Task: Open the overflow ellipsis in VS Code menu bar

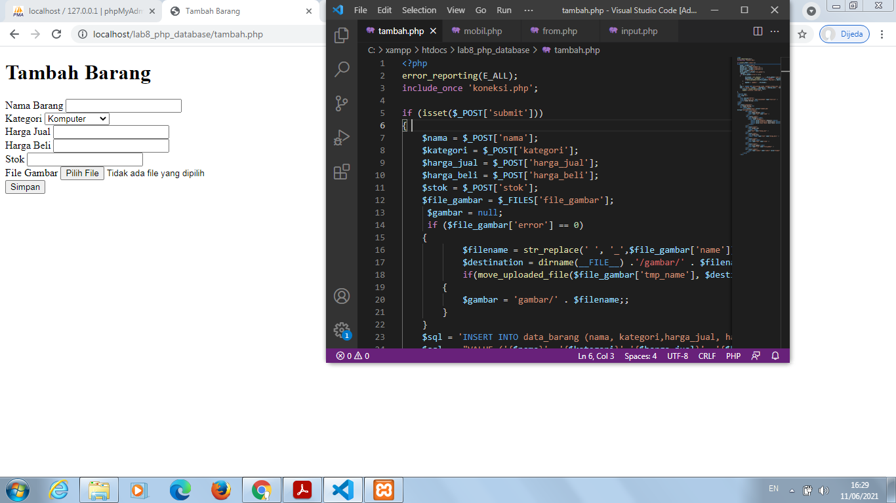Action: click(x=529, y=10)
